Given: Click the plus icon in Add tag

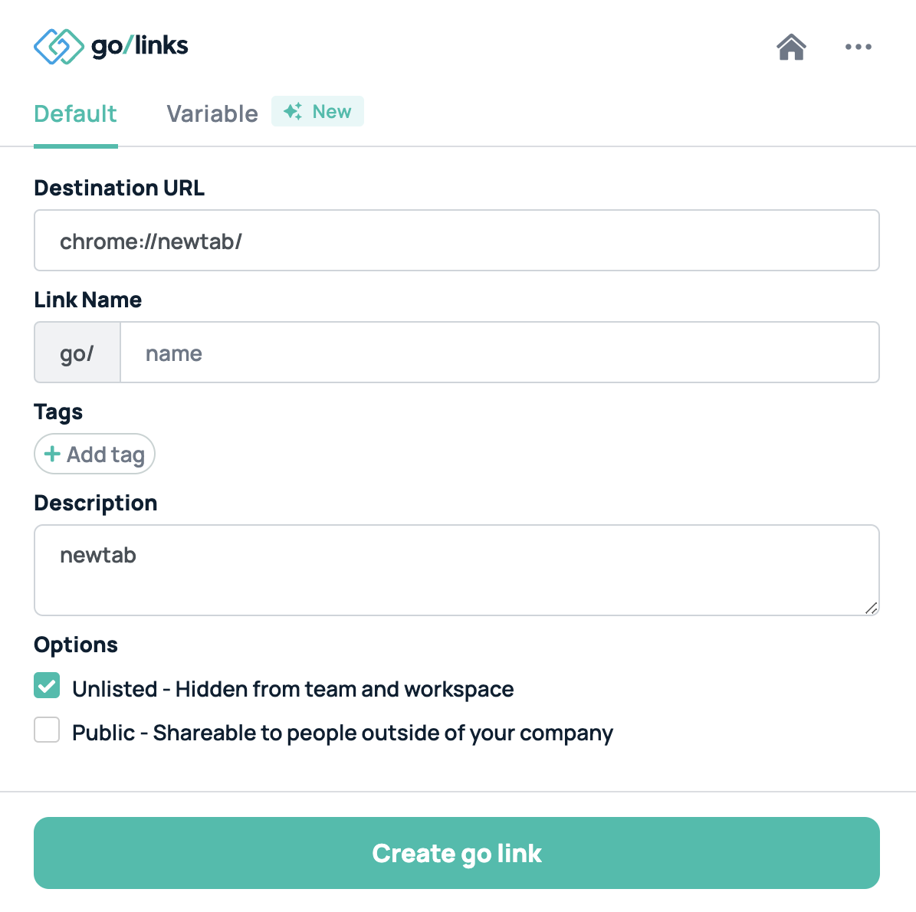Looking at the screenshot, I should click(x=52, y=454).
